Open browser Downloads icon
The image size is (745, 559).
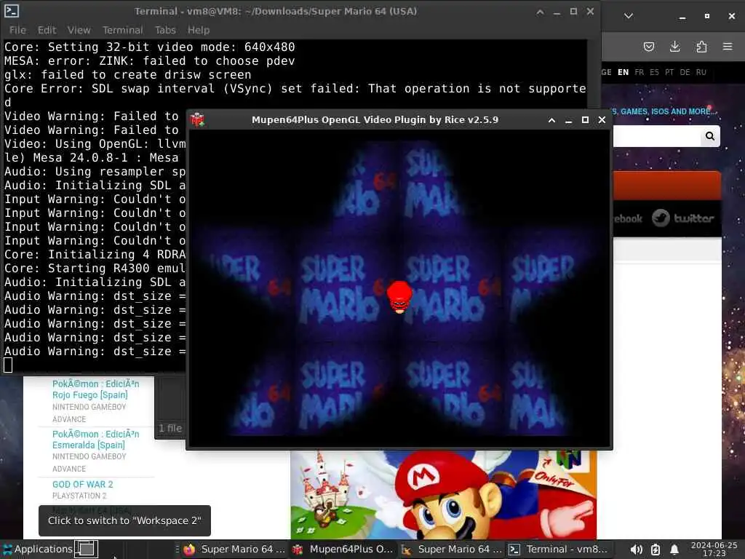click(674, 47)
